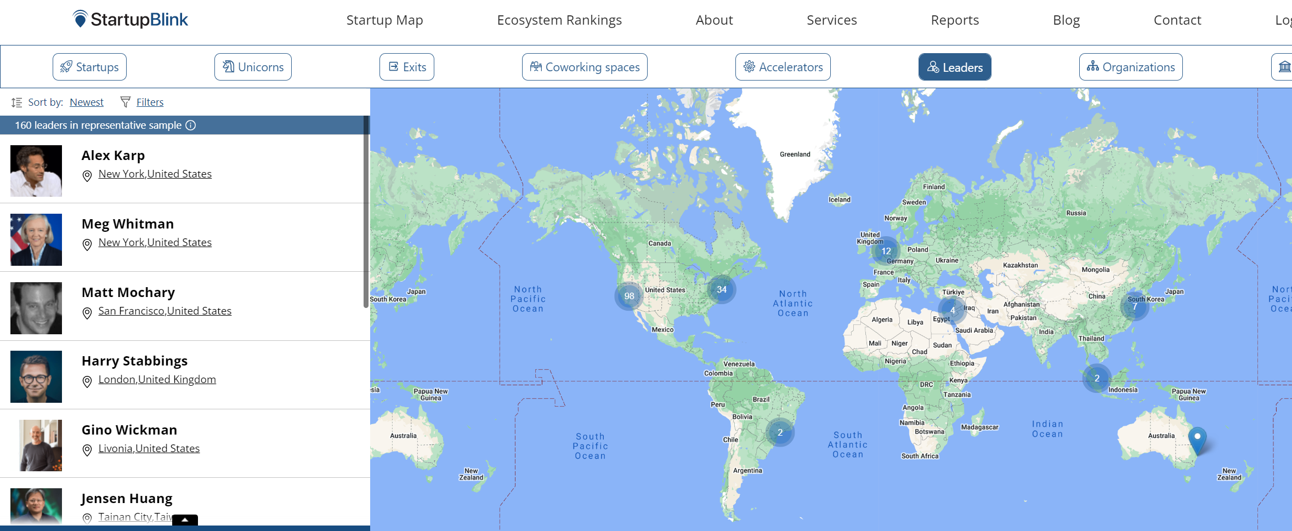Image resolution: width=1292 pixels, height=531 pixels.
Task: Click the sort order icon beside Sort by
Action: click(16, 102)
